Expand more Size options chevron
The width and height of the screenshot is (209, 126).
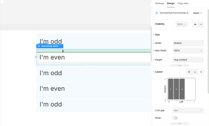tap(179, 65)
